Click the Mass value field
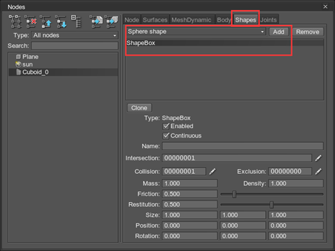Viewport: 335px width, 251px height. click(189, 183)
